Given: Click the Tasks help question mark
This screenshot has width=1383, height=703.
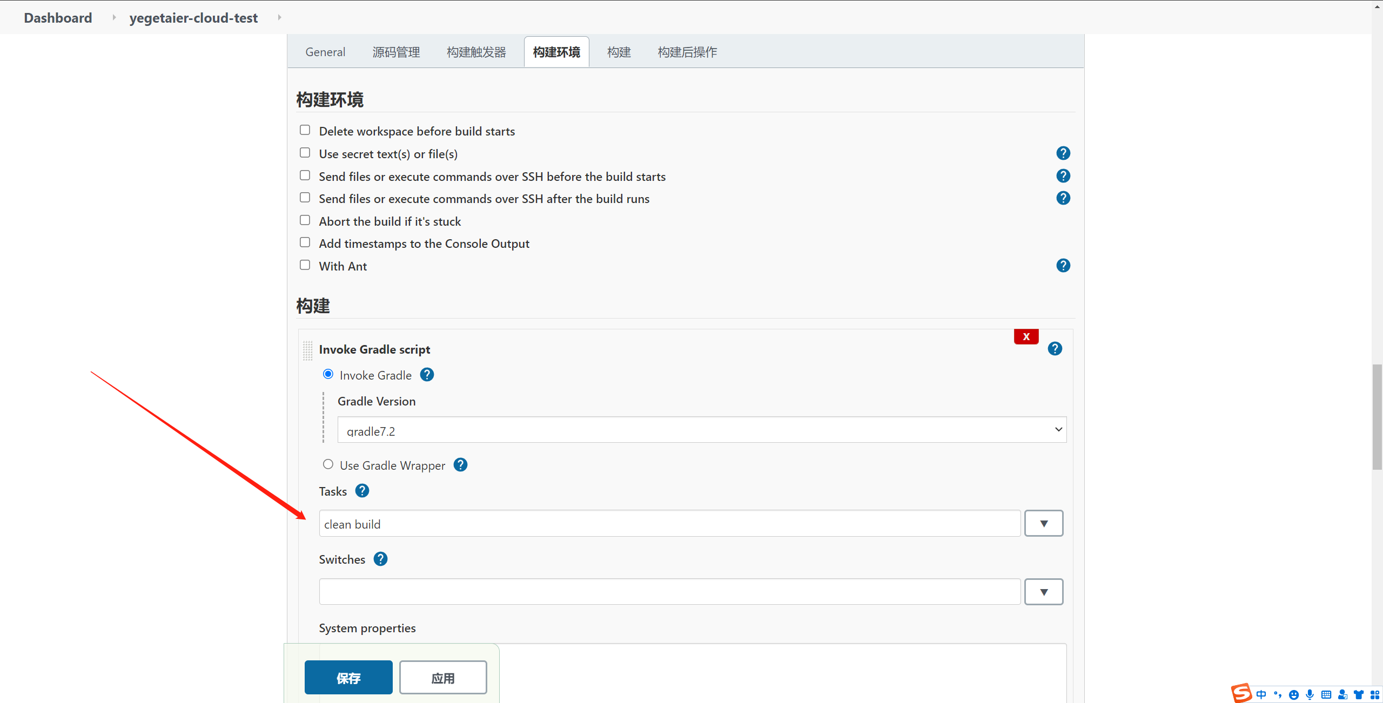Looking at the screenshot, I should (x=362, y=491).
